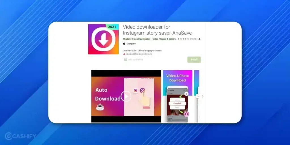Open AhaSave Video Downloader developer link
The height and width of the screenshot is (145, 290).
(136, 39)
